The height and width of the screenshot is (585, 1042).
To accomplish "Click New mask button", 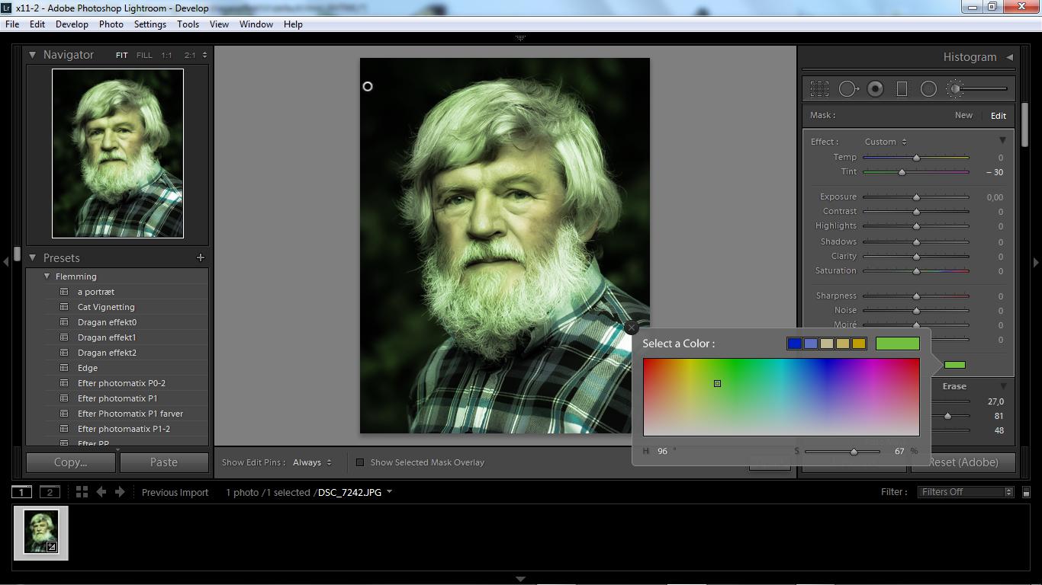I will click(963, 116).
